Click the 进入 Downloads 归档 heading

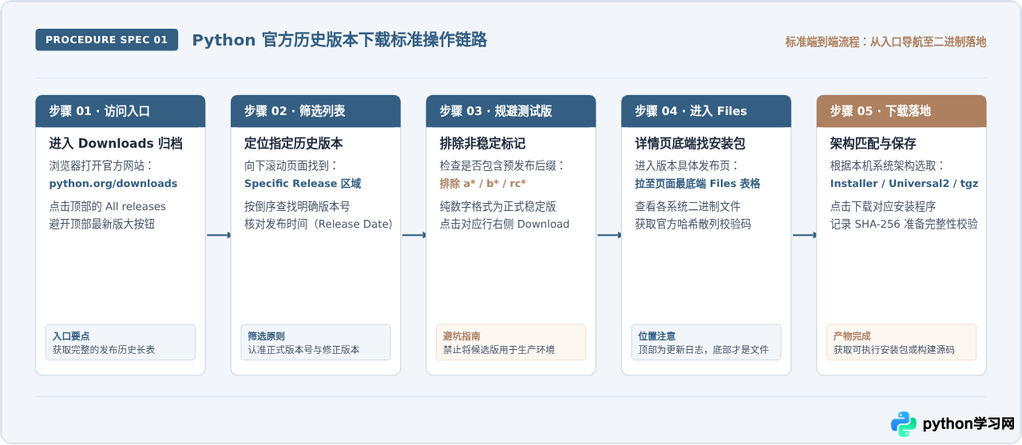(x=116, y=144)
